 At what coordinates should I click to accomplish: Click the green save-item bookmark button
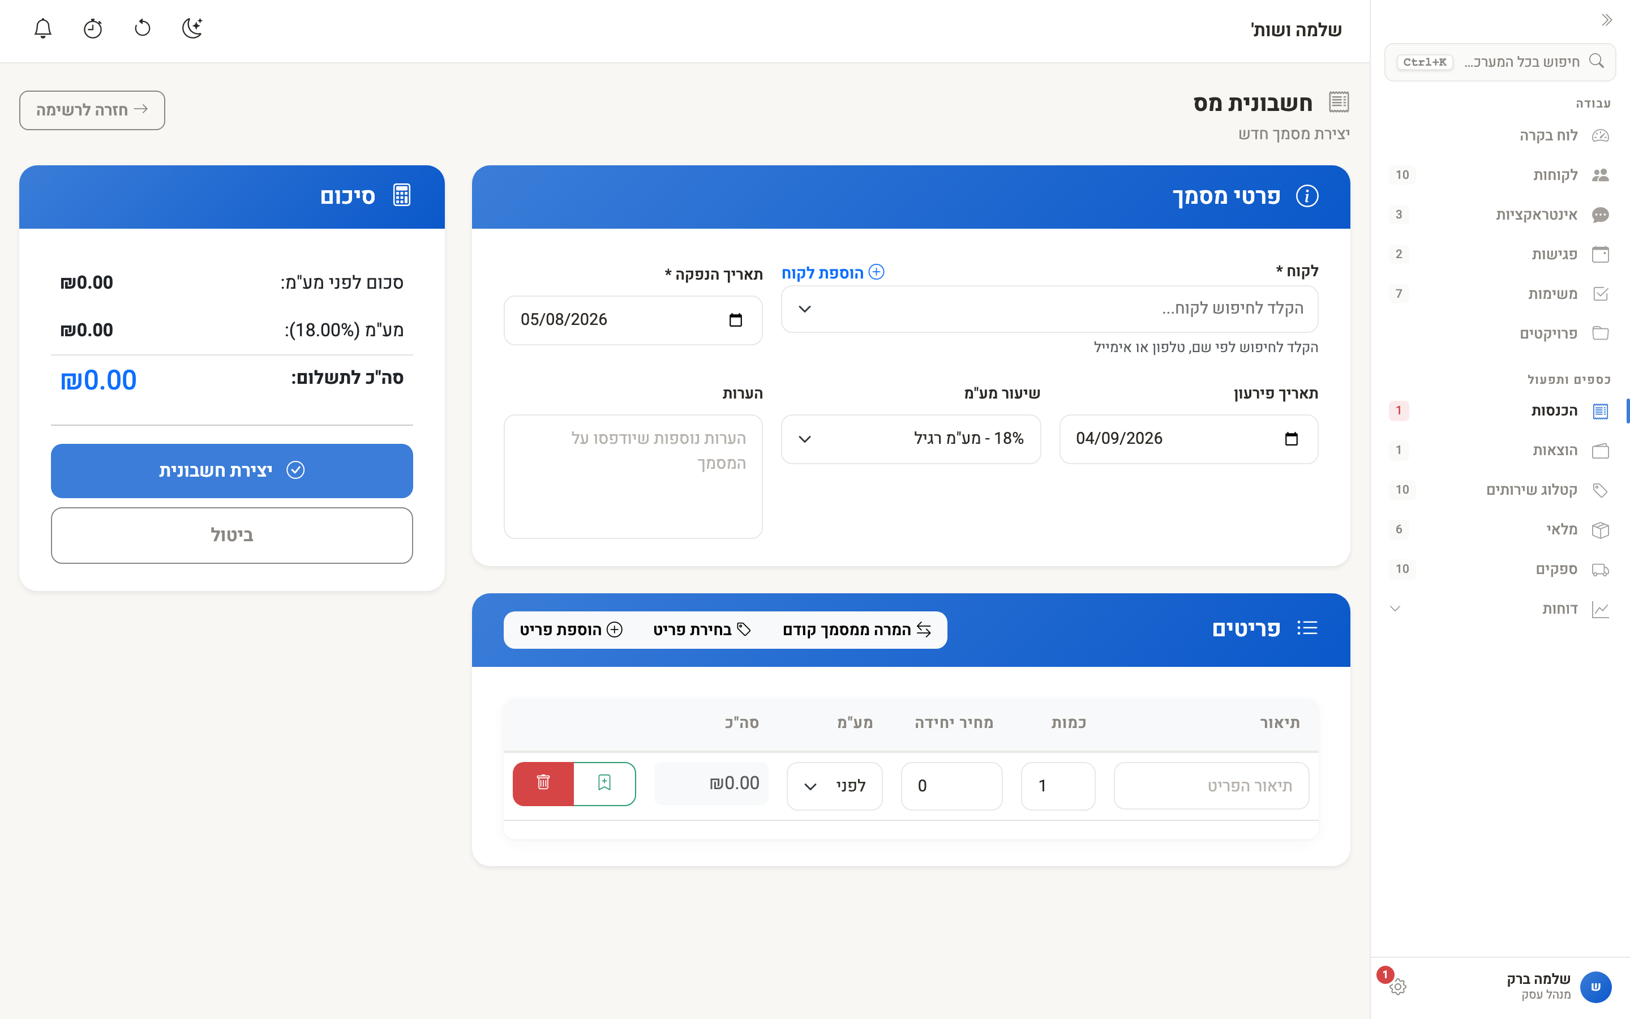click(x=604, y=783)
